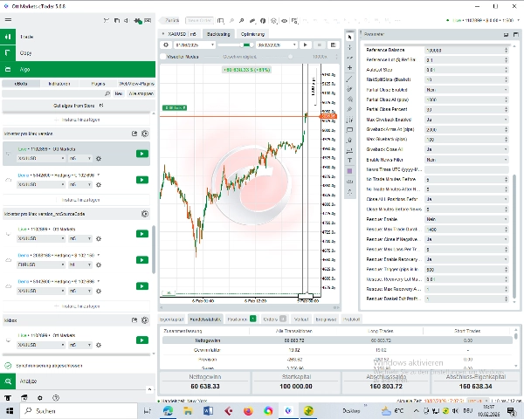The image size is (524, 419).
Task: Select the cursor pointer tool
Action: tap(349, 37)
